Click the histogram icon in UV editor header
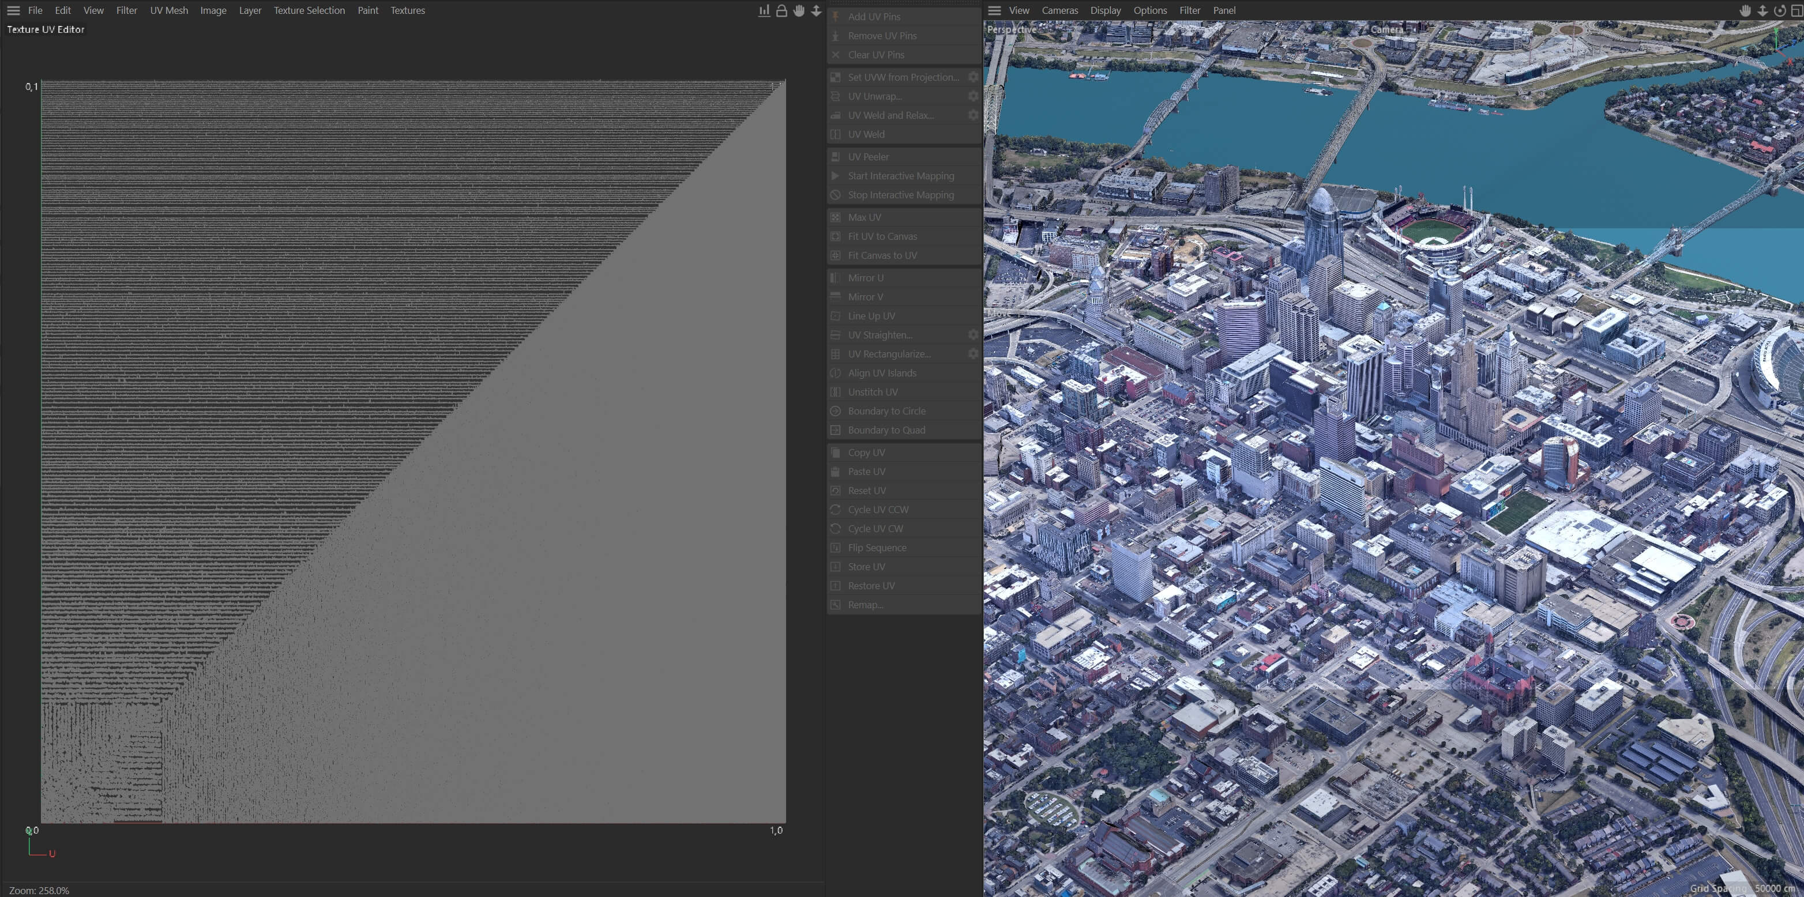Image resolution: width=1804 pixels, height=897 pixels. (764, 10)
